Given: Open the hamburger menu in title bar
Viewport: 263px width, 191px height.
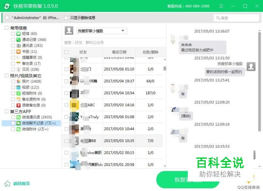Looking at the screenshot, I should [x=221, y=6].
